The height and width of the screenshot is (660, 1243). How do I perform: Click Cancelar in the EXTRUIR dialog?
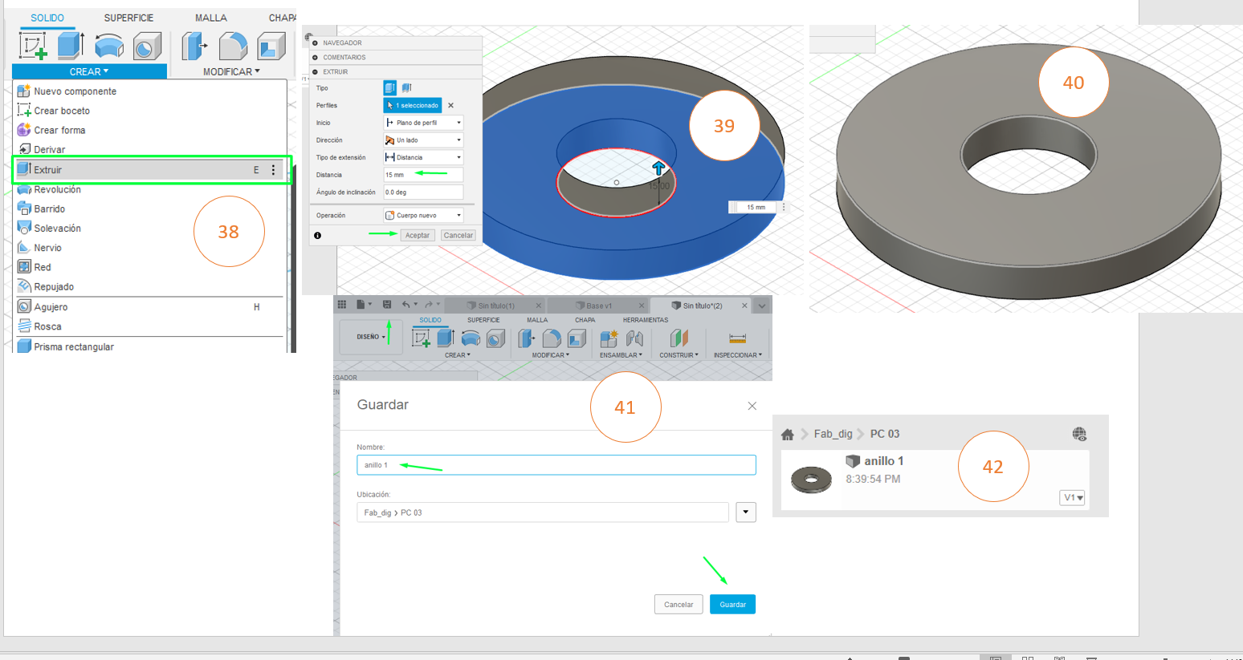pyautogui.click(x=458, y=236)
